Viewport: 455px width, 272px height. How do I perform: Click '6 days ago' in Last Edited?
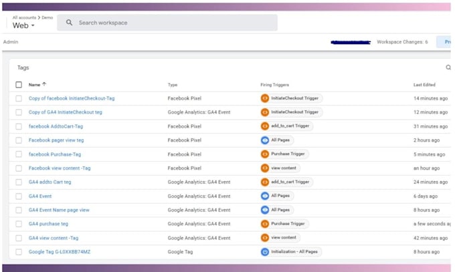[x=426, y=196]
